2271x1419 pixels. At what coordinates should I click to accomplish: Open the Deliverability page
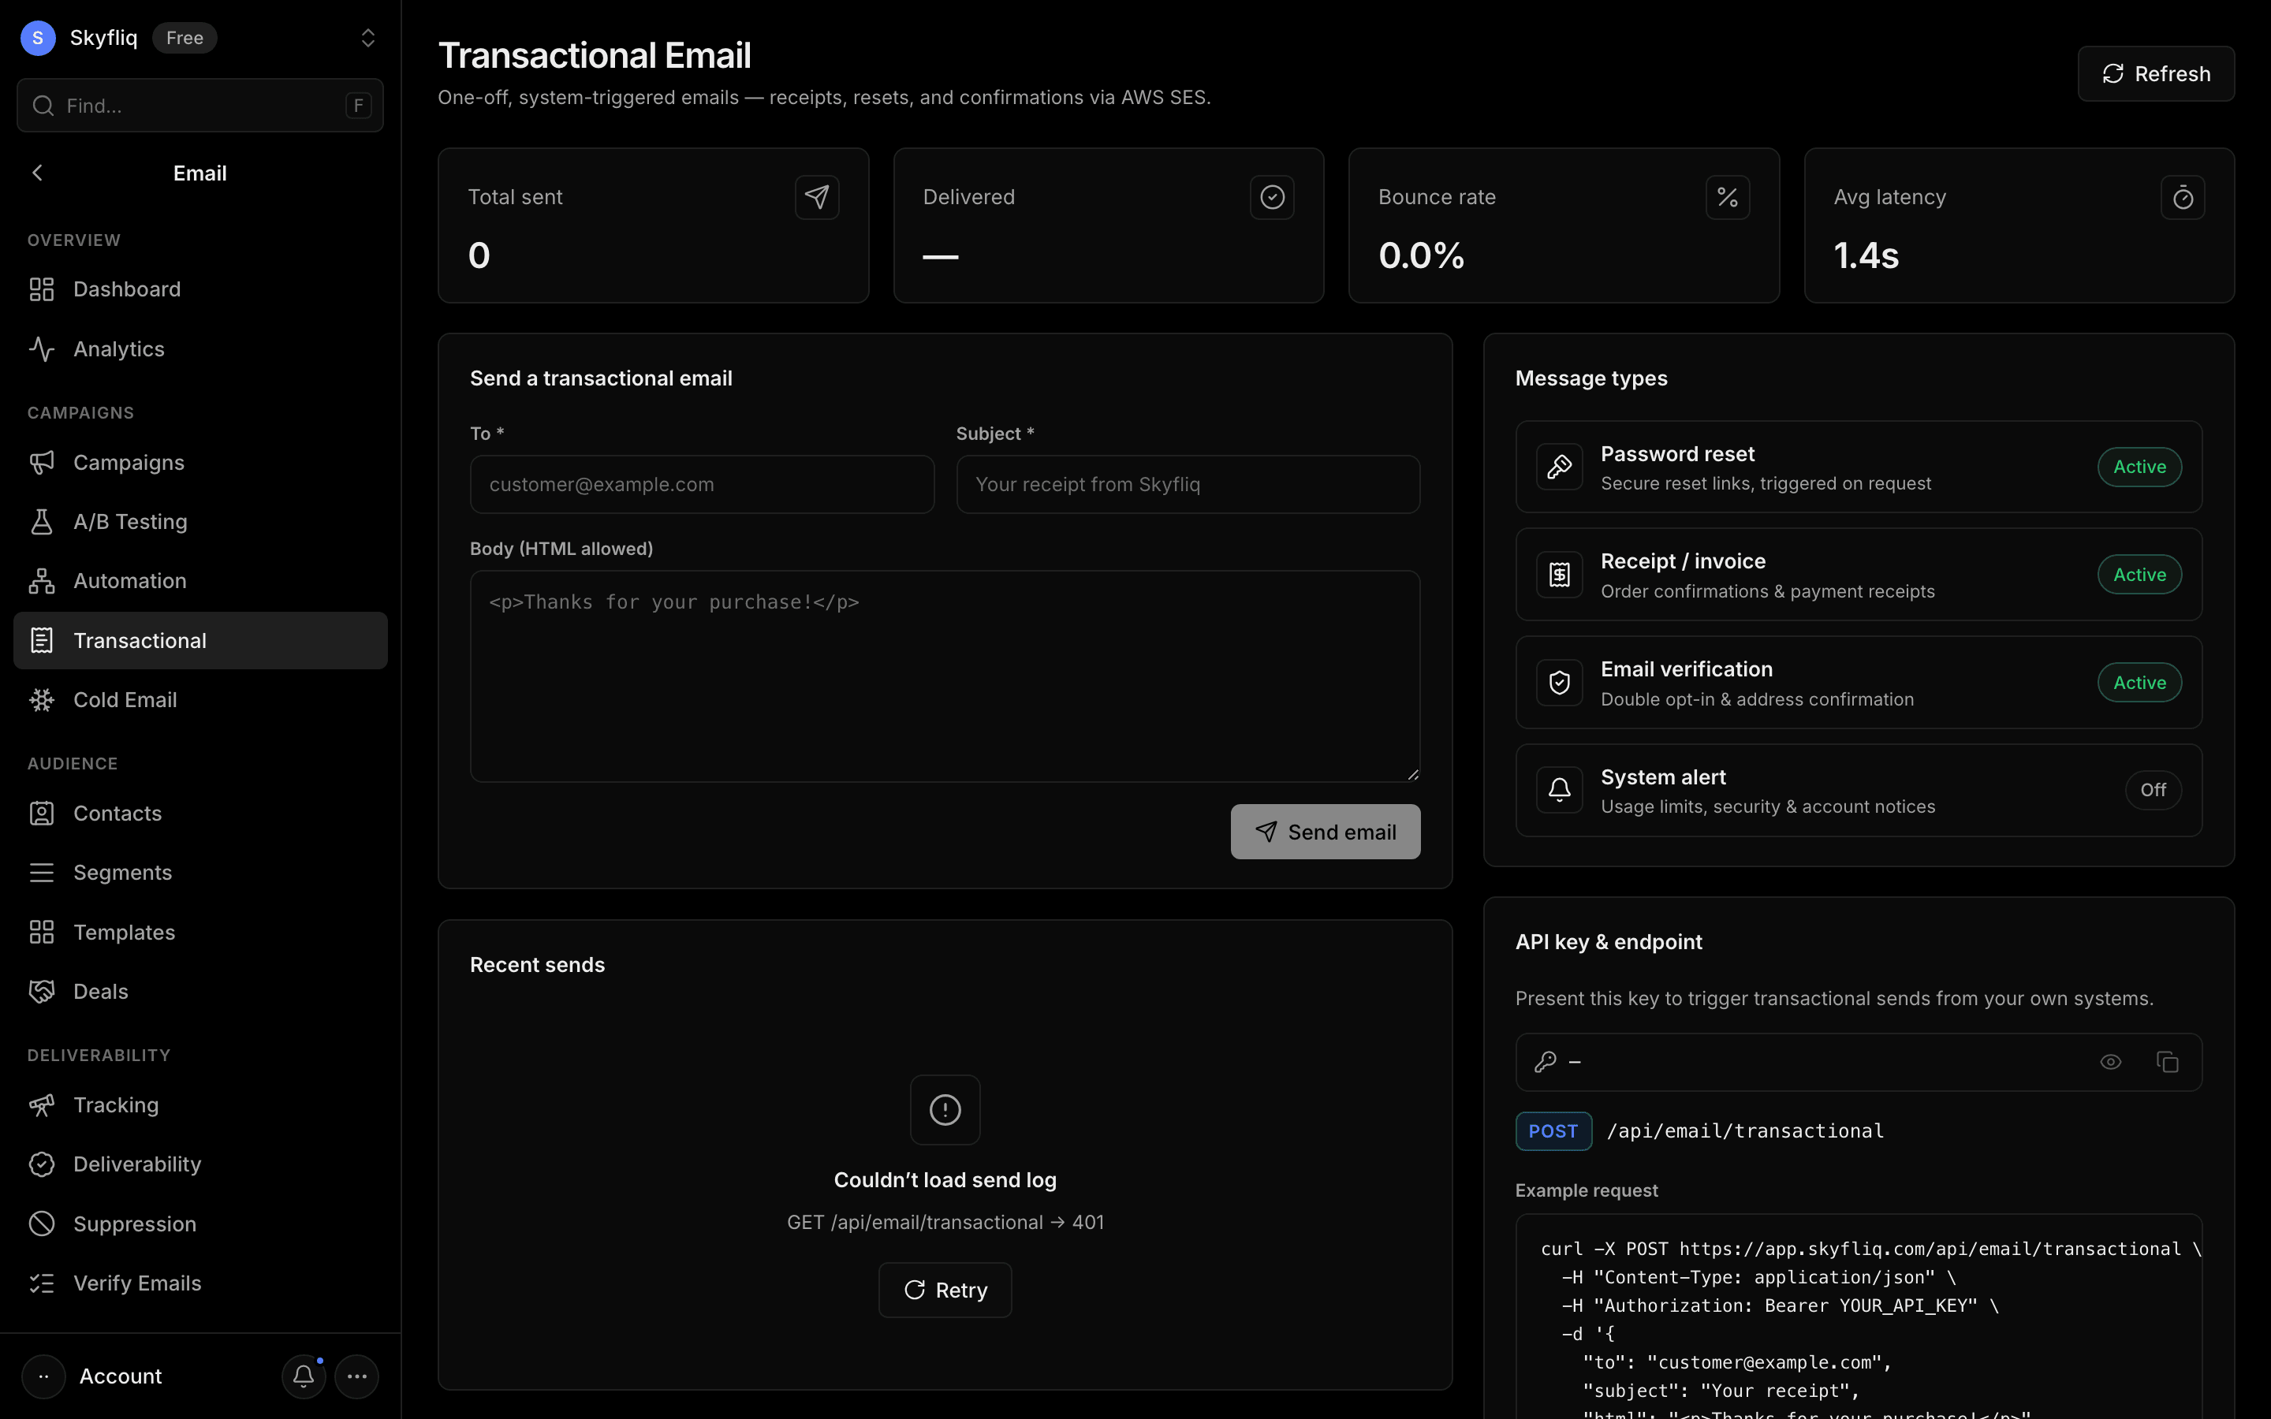(x=200, y=1164)
